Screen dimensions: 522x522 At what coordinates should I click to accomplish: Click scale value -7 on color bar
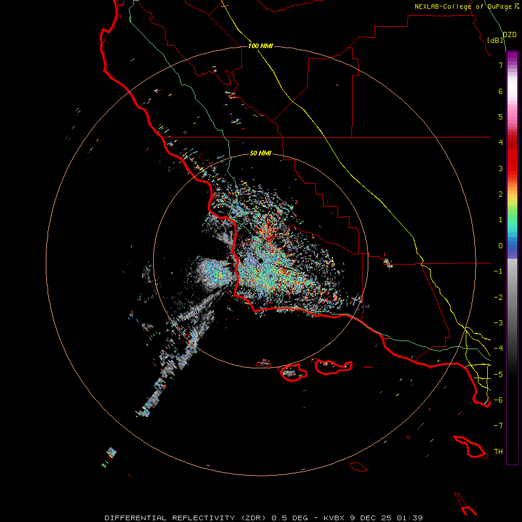click(498, 426)
